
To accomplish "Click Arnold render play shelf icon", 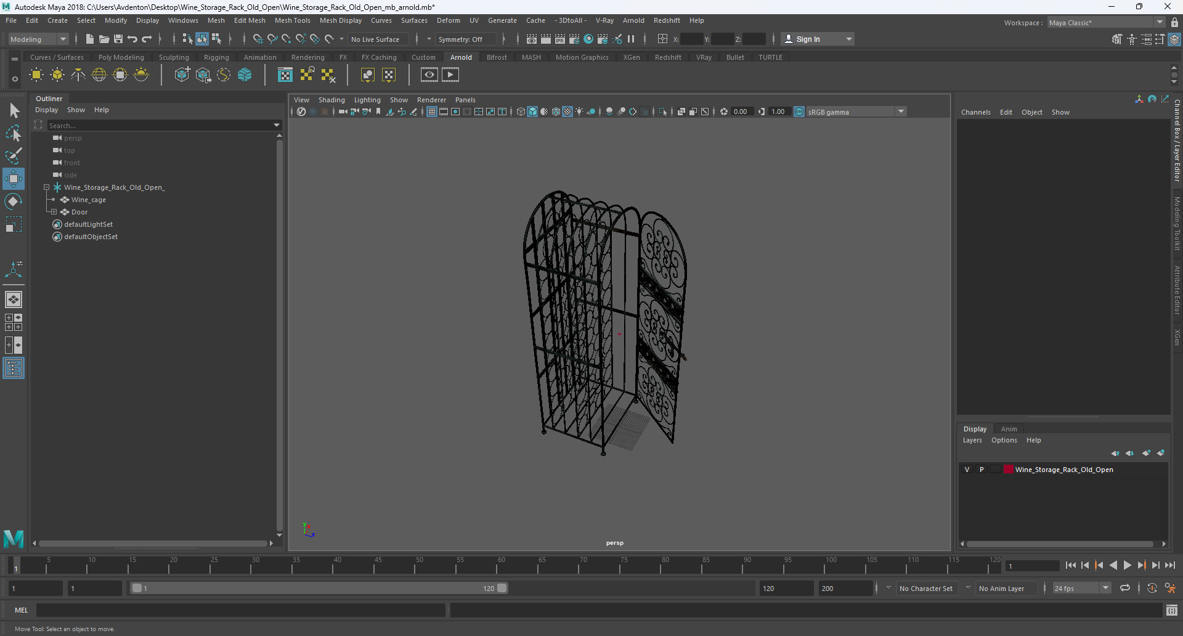I will [450, 75].
